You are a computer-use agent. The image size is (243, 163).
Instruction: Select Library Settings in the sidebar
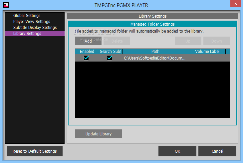(35, 34)
